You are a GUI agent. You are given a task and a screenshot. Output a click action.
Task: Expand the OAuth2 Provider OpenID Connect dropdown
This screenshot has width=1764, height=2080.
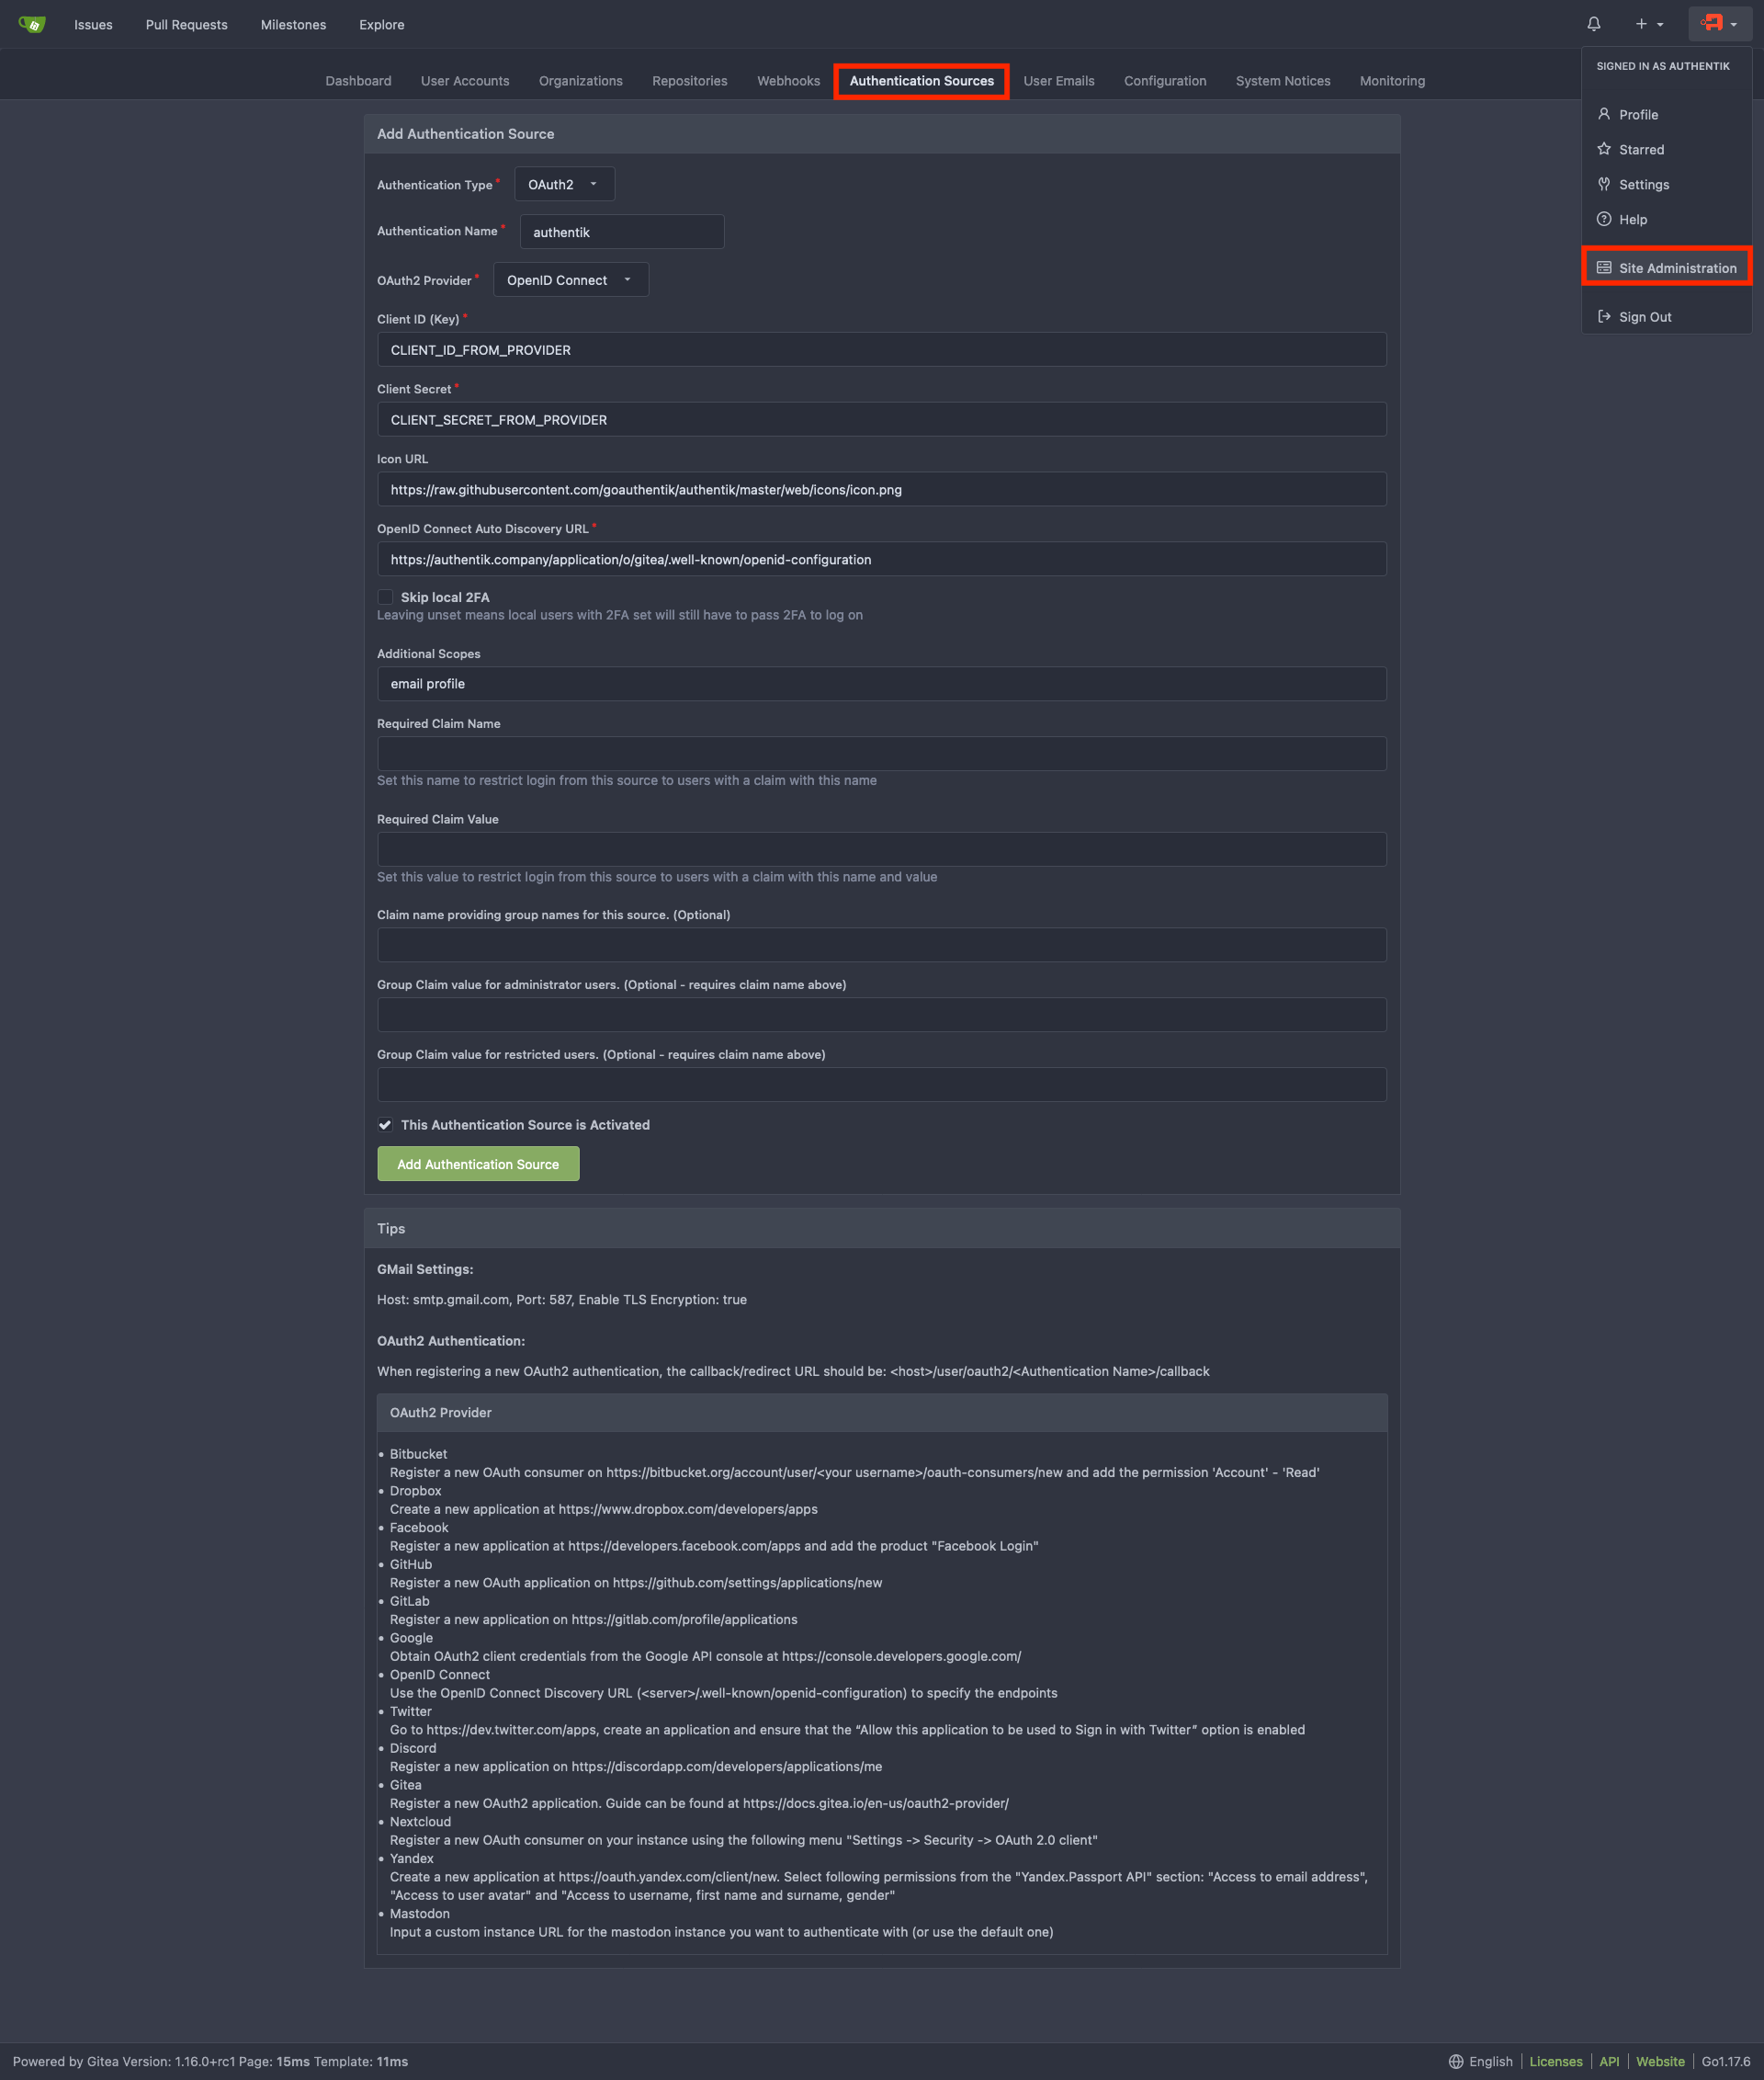click(x=570, y=280)
